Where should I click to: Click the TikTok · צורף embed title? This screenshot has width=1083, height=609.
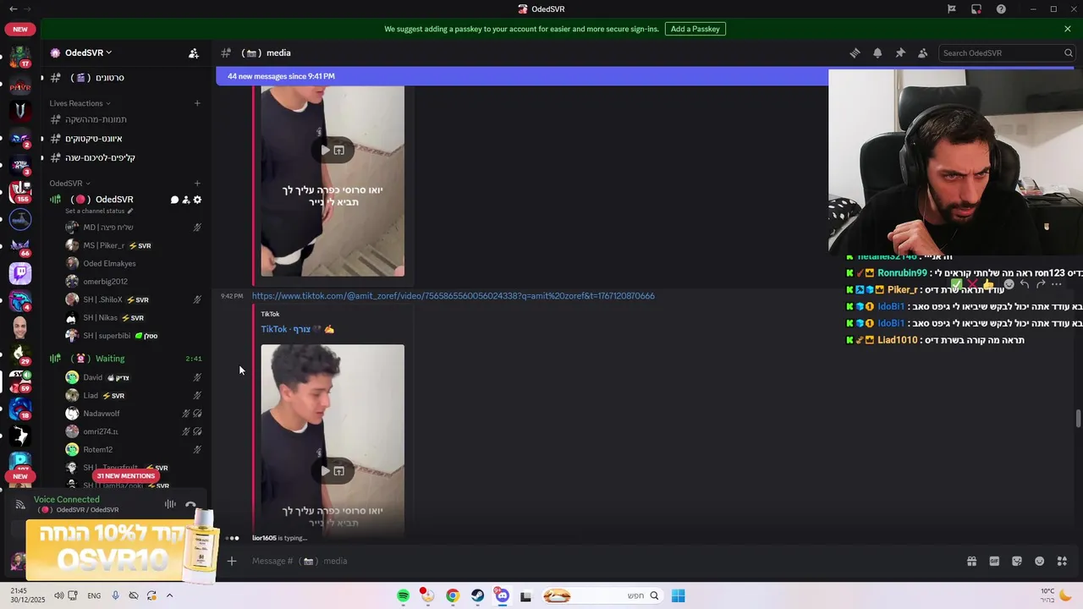coord(297,329)
